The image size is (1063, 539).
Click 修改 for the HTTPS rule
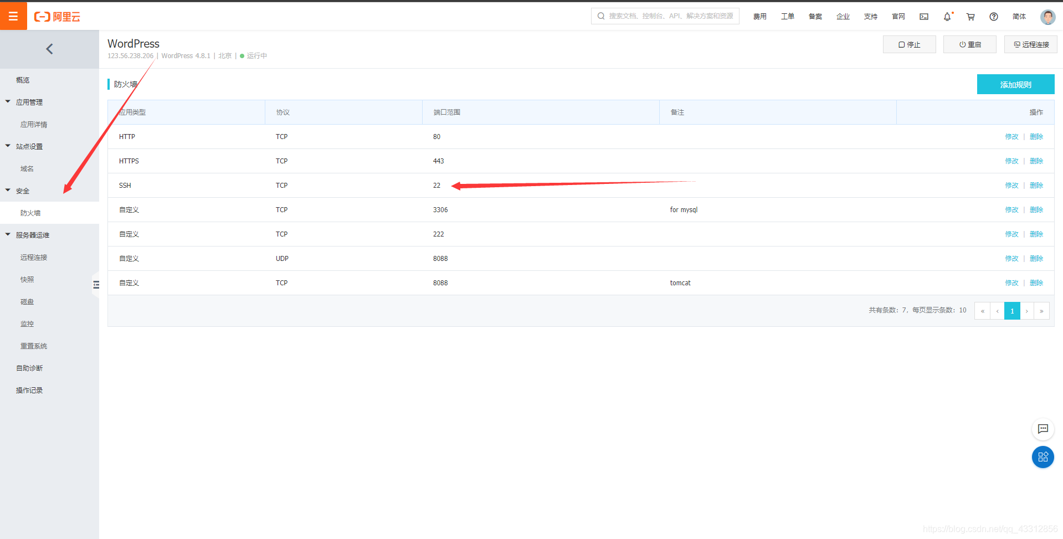point(1012,161)
